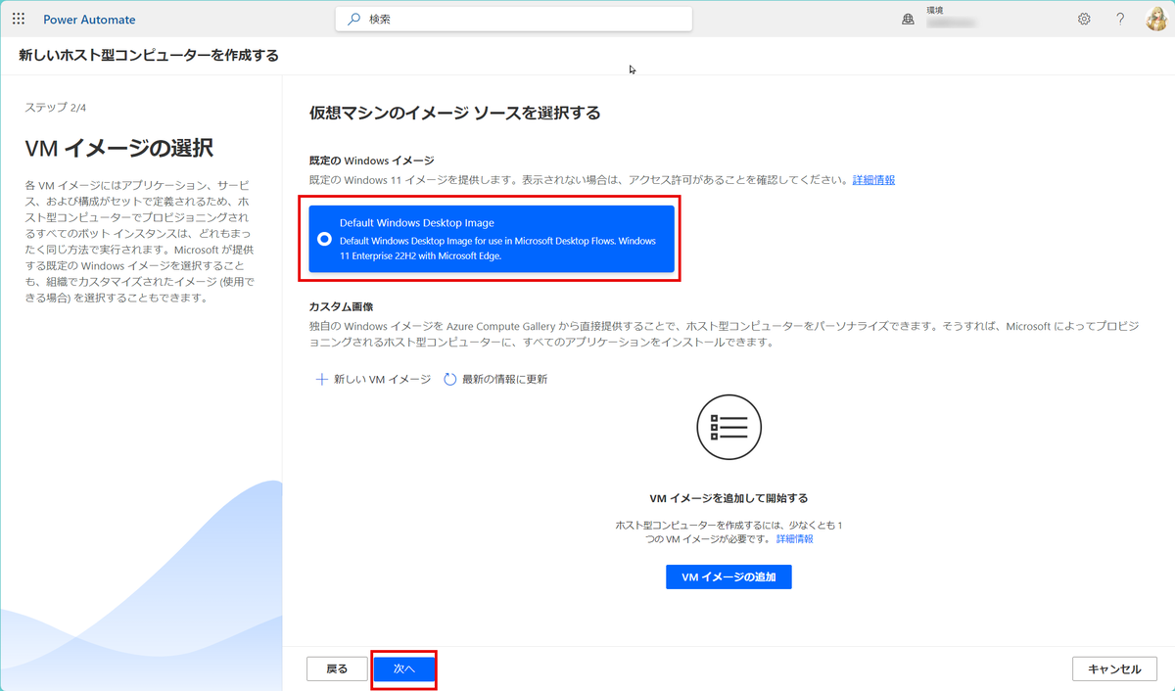Image resolution: width=1175 pixels, height=691 pixels.
Task: Click the 最新の情報に更新 label
Action: 504,379
